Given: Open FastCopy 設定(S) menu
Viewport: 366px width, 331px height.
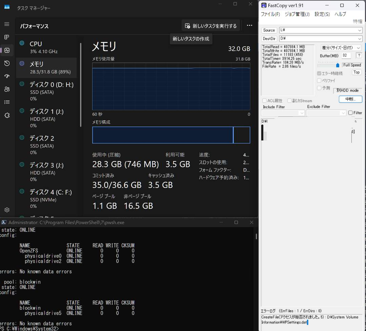Looking at the screenshot, I should coord(322,14).
